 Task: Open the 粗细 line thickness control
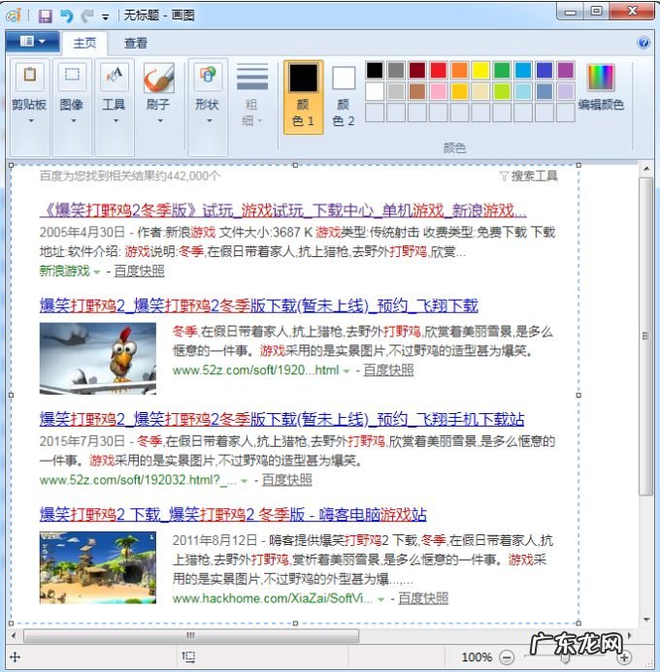252,95
